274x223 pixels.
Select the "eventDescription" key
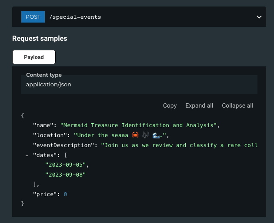pyautogui.click(x=63, y=145)
